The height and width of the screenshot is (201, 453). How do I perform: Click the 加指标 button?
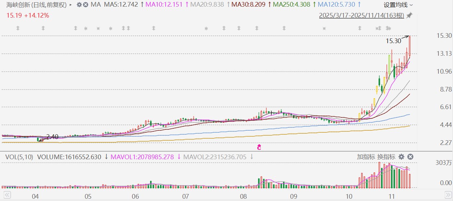[x=366, y=157]
